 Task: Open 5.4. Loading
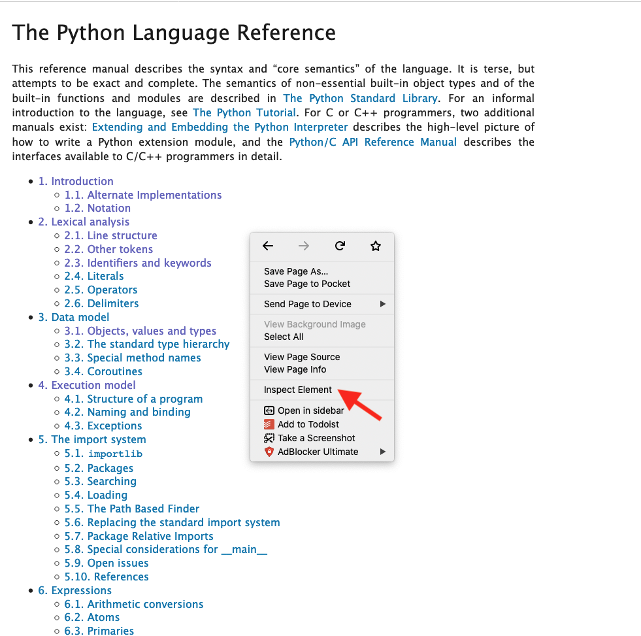click(x=95, y=495)
